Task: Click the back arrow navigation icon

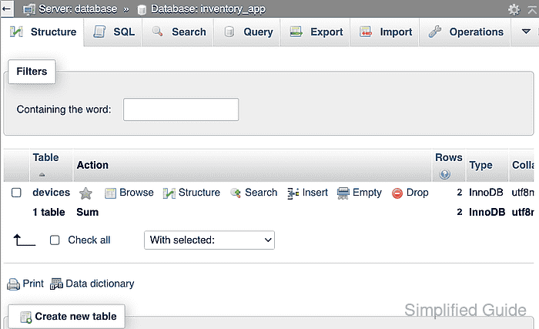Action: pos(6,8)
